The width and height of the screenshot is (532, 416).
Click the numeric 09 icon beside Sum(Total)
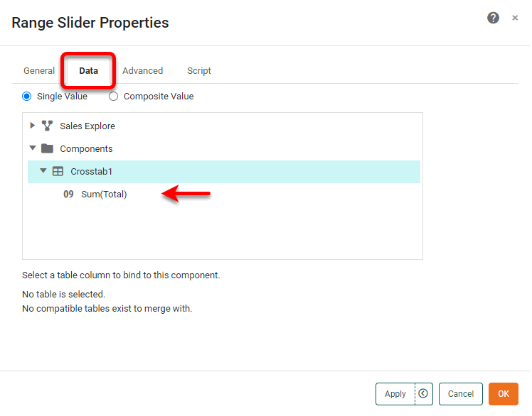69,194
